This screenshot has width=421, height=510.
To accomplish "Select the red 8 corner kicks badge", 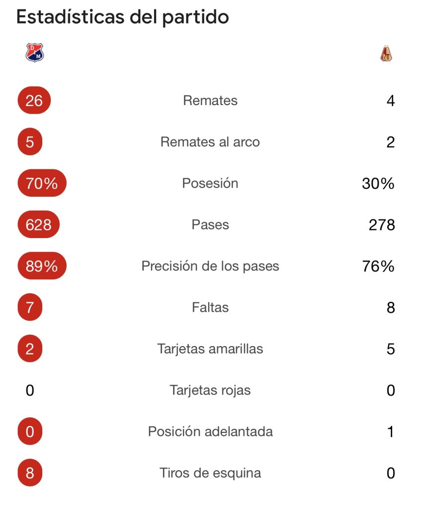I will [30, 473].
